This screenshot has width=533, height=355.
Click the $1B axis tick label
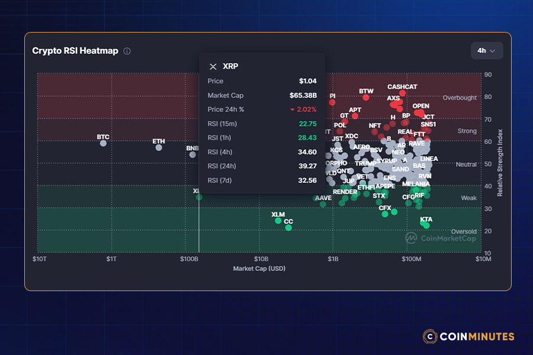pos(333,259)
